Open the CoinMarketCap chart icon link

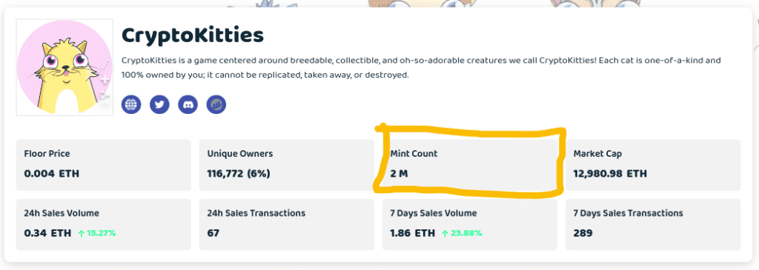click(x=216, y=104)
